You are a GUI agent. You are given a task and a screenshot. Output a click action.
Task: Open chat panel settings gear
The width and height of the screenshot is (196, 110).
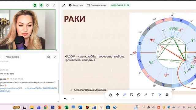pyautogui.click(x=49, y=57)
